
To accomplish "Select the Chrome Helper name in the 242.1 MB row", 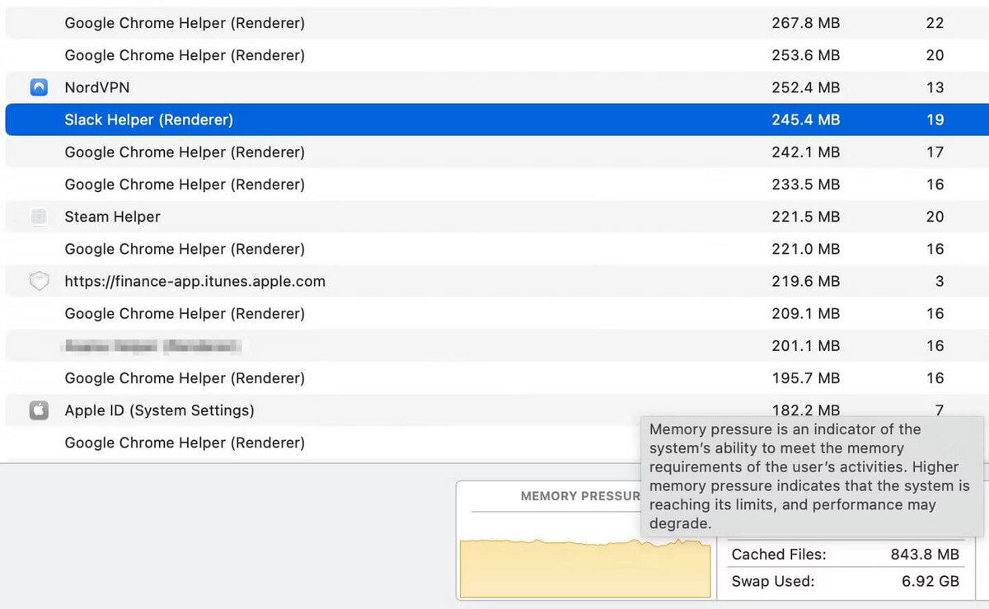I will 185,152.
